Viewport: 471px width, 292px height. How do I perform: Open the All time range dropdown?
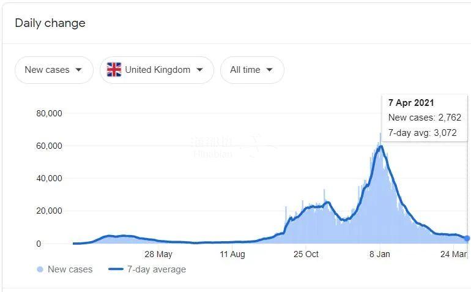tap(252, 70)
